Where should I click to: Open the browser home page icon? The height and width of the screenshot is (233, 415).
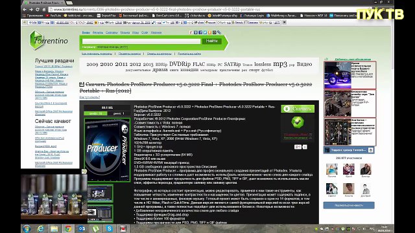pos(44,10)
